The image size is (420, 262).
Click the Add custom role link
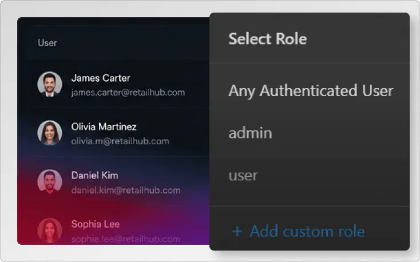click(298, 231)
